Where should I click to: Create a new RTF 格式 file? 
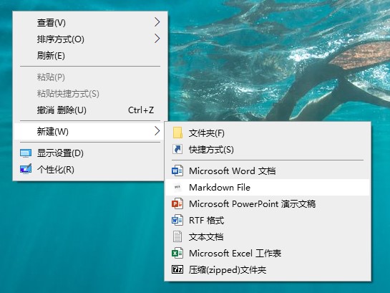pyautogui.click(x=268, y=221)
